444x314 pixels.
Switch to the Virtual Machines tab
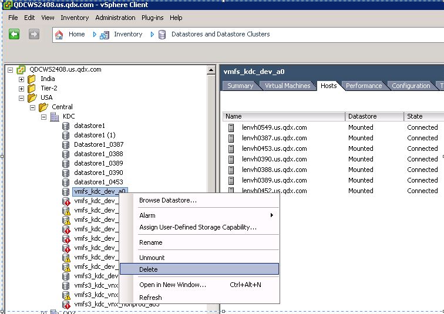click(287, 86)
